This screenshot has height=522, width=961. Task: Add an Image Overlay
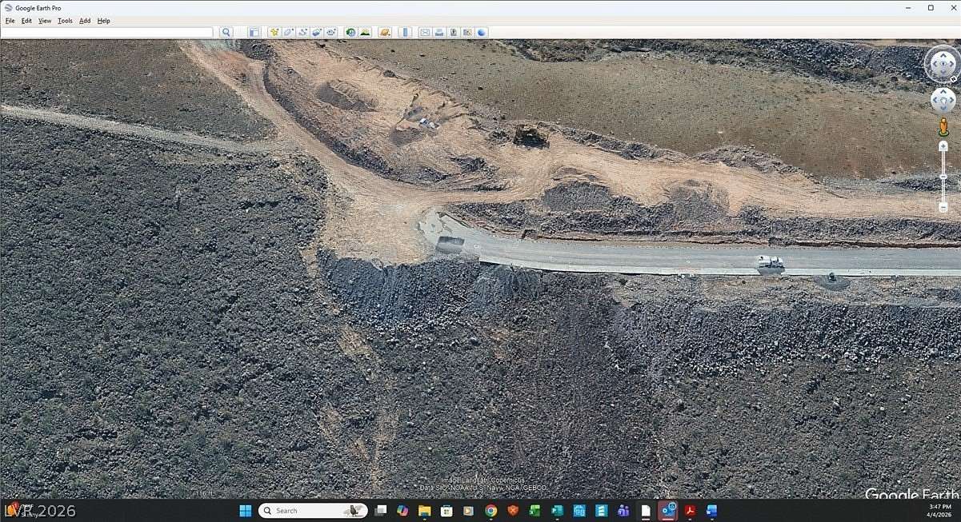[x=317, y=31]
